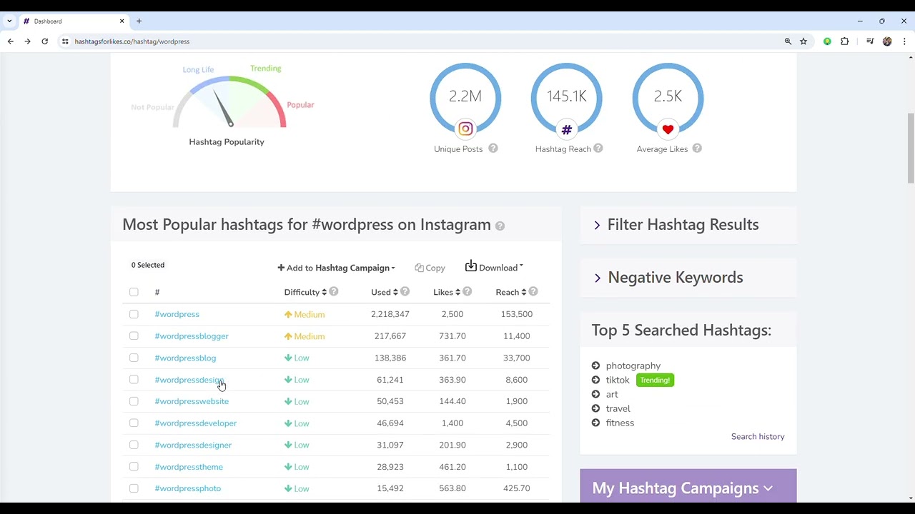Open the help tooltip next to Hashtag Reach
Screen dimensions: 915x514
pos(598,148)
